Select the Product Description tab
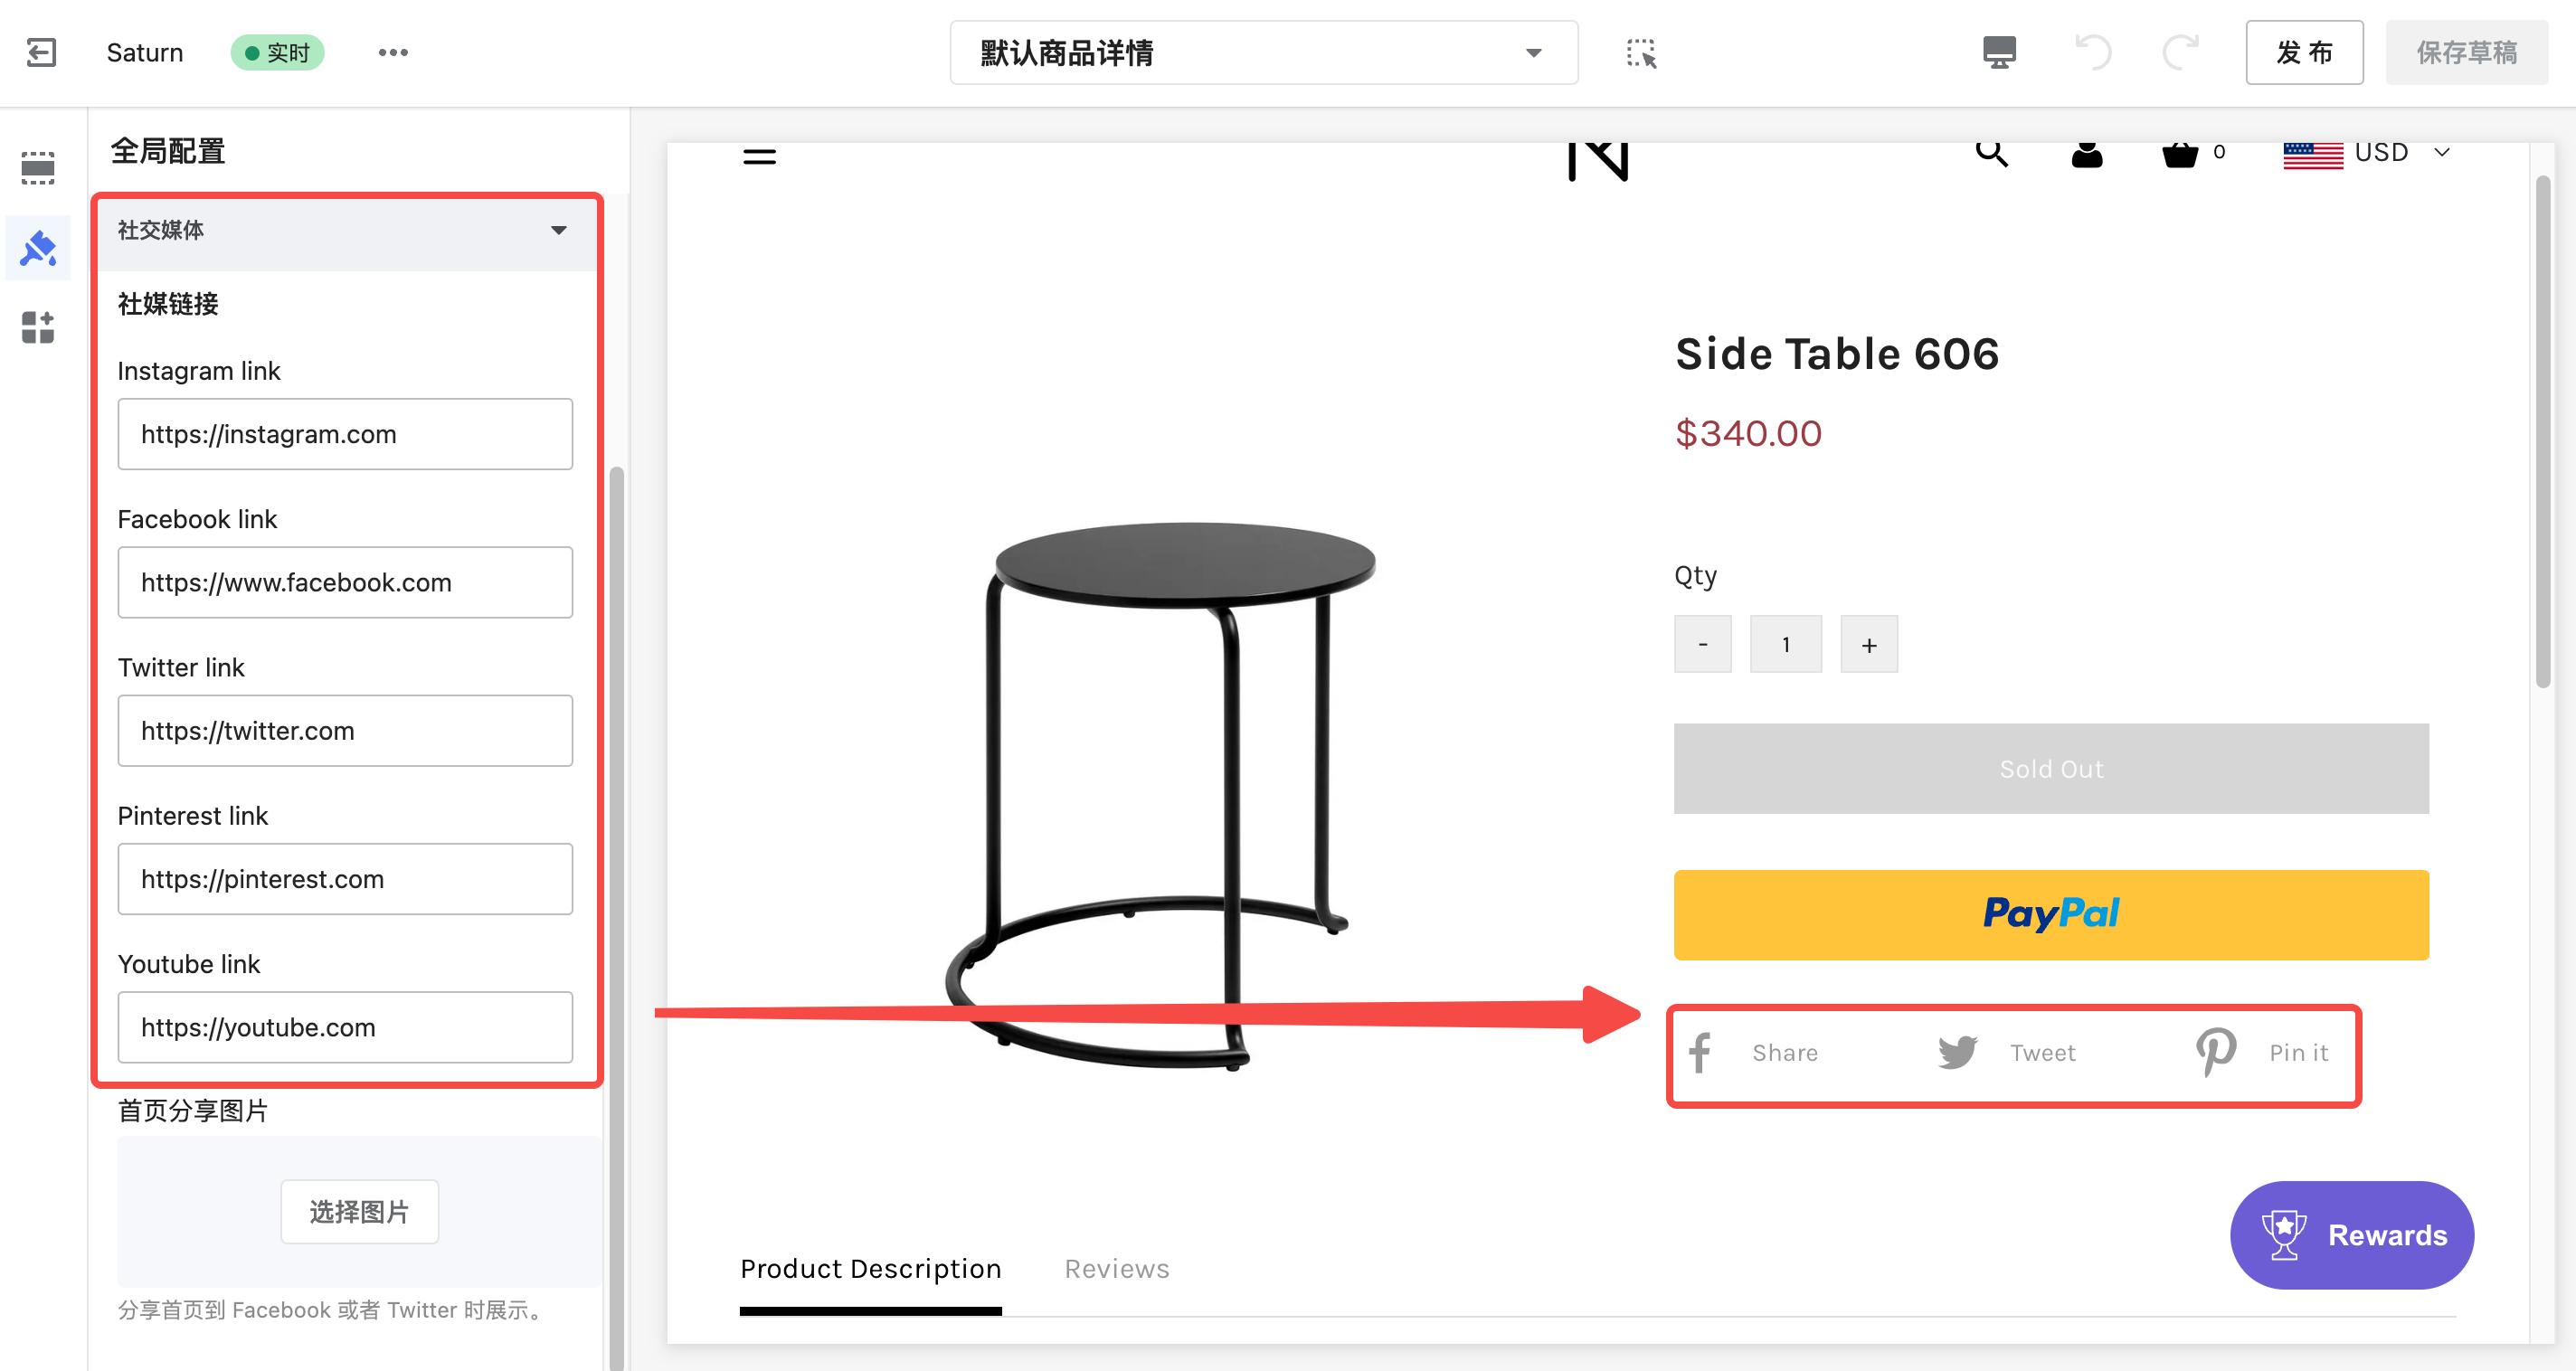 tap(870, 1268)
